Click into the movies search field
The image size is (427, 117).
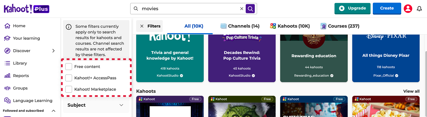[190, 9]
